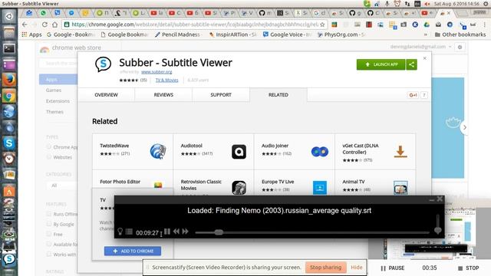Open Web Store settings gear icon

pos(460,47)
